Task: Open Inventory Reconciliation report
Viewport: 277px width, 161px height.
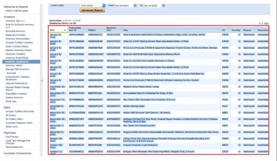Action: click(18, 39)
